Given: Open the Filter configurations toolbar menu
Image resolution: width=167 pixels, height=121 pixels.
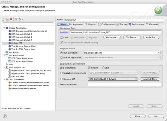Looking at the screenshot, I should coord(21,19).
